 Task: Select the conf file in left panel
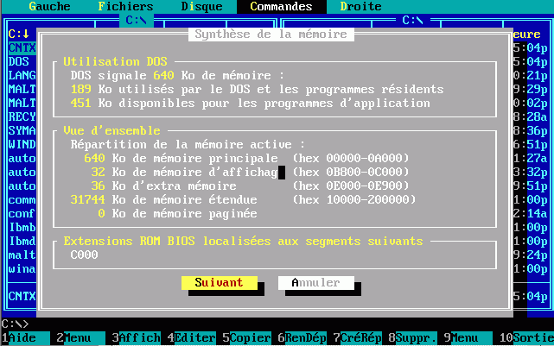point(22,213)
